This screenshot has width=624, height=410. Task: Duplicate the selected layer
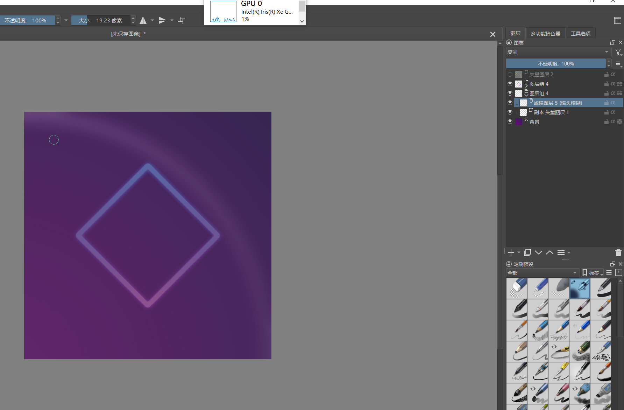[527, 252]
